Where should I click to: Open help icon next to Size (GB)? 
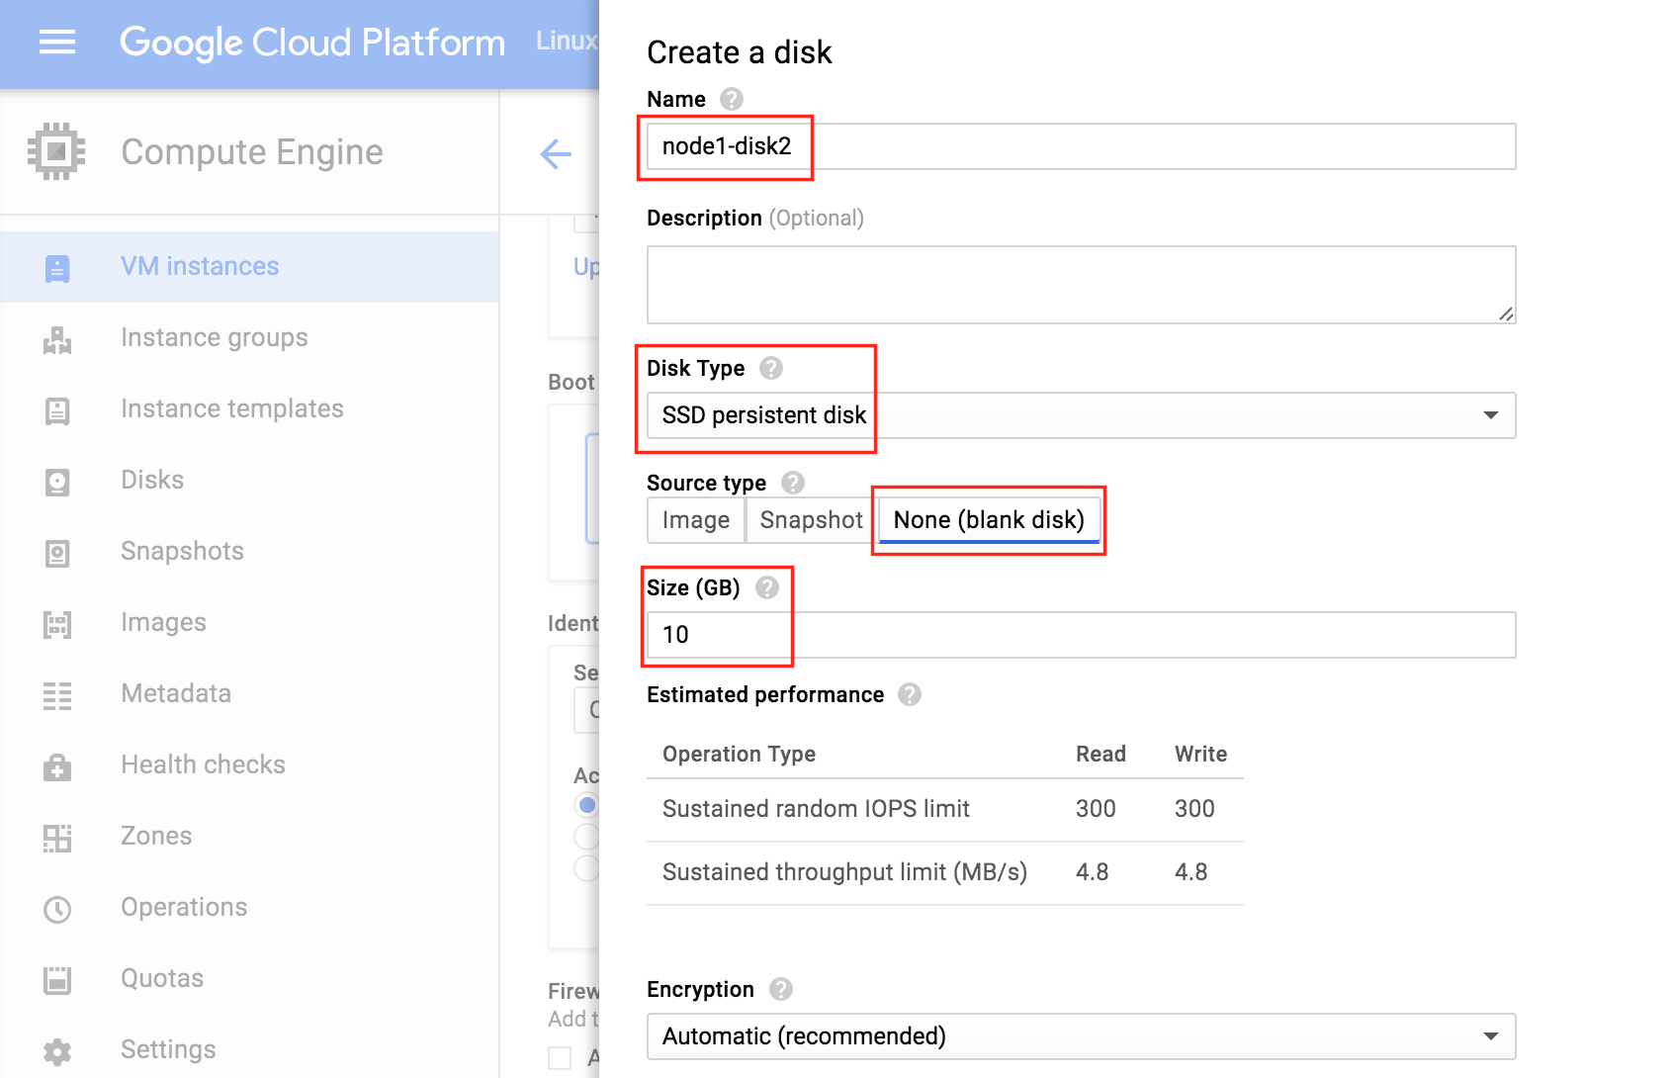[x=767, y=587]
